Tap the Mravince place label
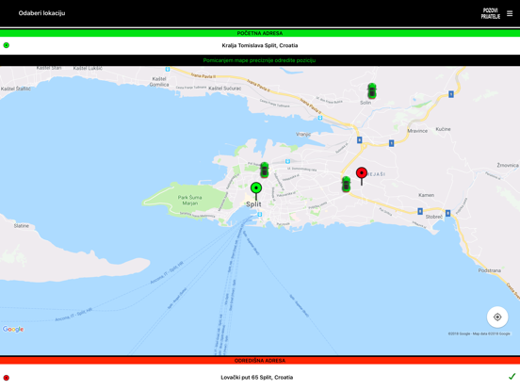This screenshot has width=520, height=390. pos(417,131)
